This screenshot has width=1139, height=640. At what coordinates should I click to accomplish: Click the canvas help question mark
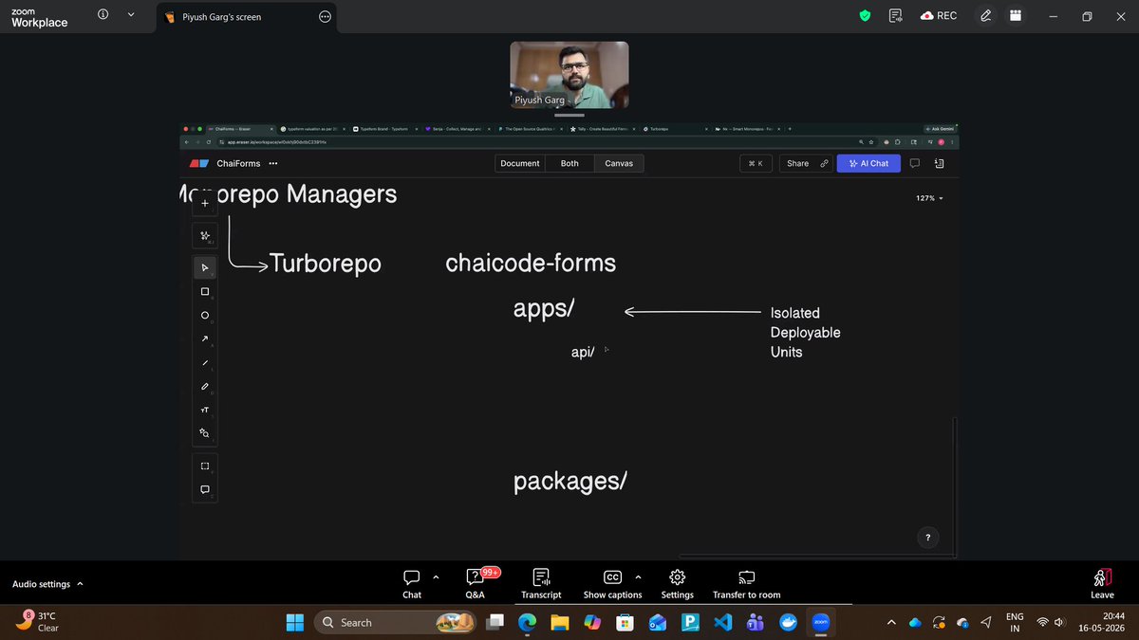[928, 538]
